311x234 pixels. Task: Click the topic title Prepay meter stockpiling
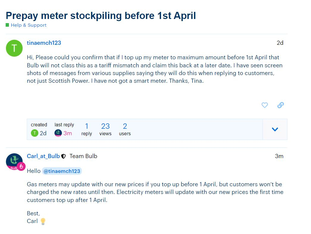(101, 16)
